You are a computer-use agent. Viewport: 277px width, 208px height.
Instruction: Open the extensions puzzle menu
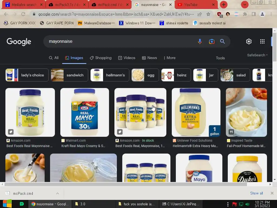[245, 14]
